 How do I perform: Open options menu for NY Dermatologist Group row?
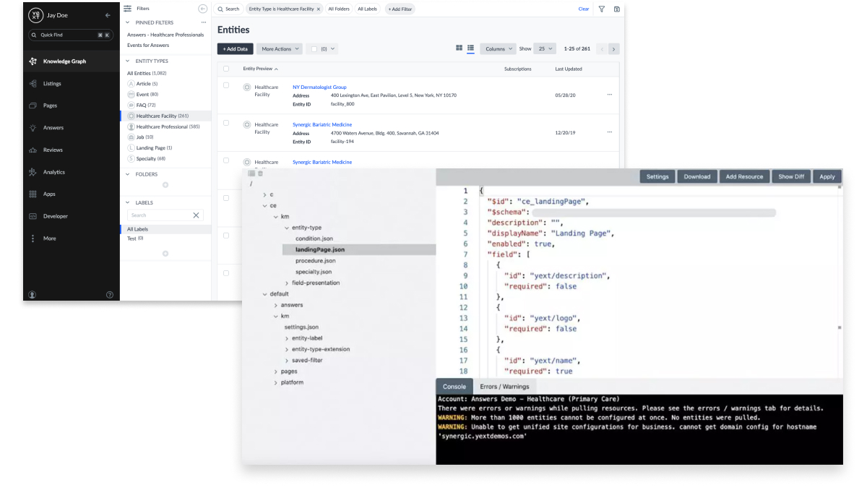coord(610,95)
